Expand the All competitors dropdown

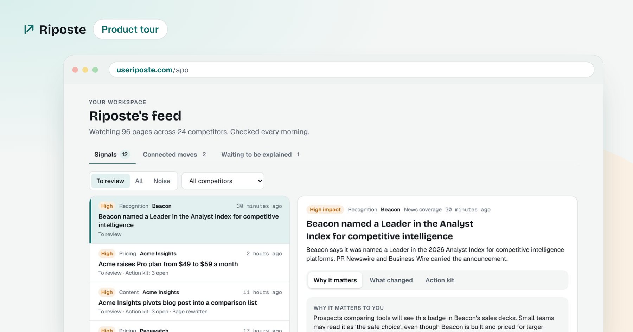pyautogui.click(x=223, y=181)
